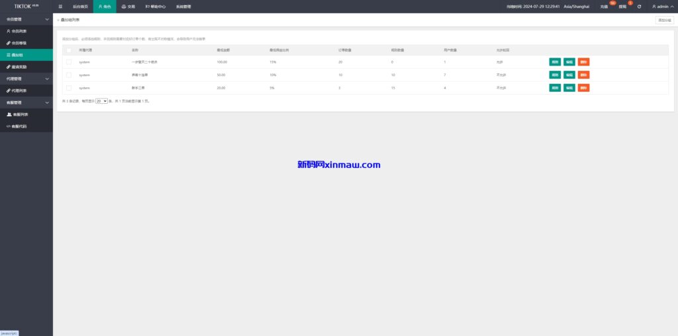Click the refresh icon in top bar
678x336 pixels.
pos(639,7)
